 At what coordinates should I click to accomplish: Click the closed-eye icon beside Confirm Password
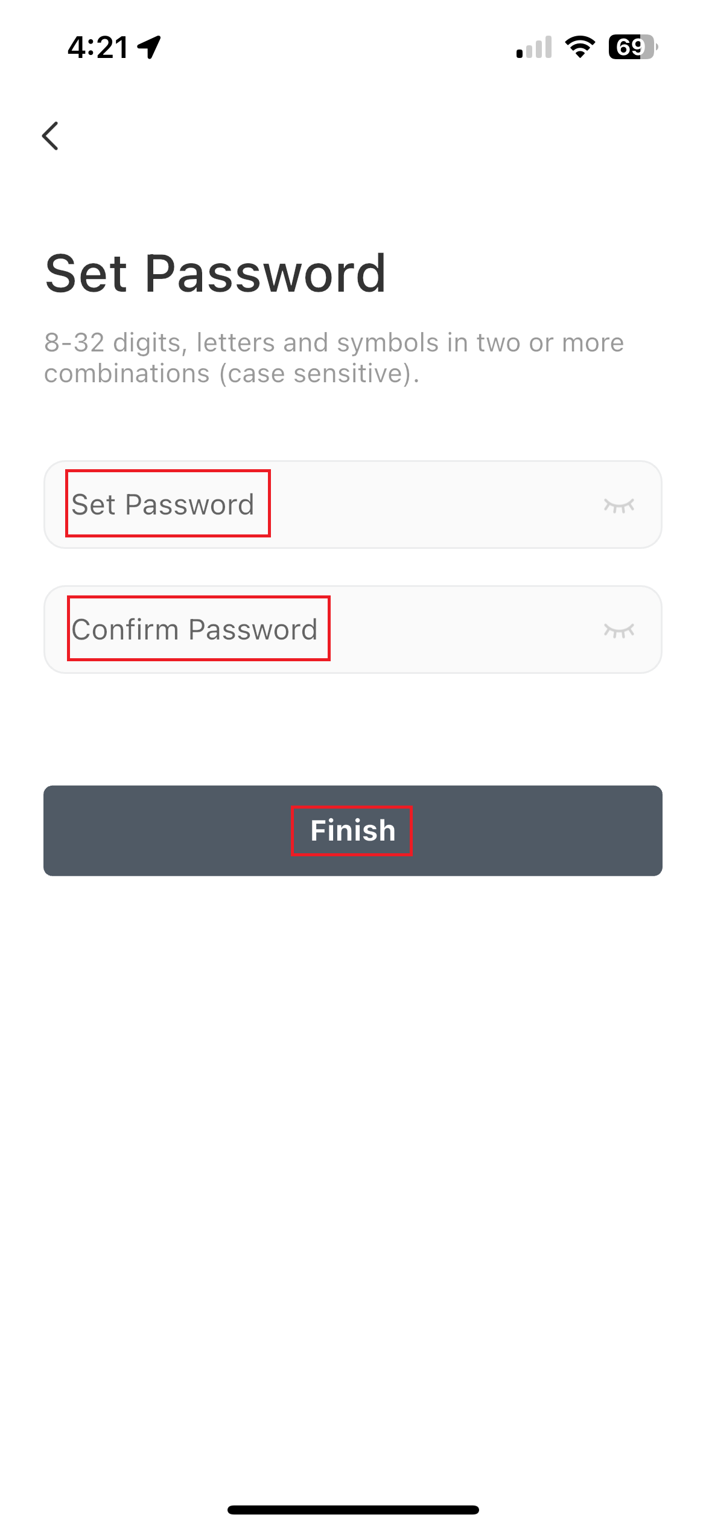point(619,630)
